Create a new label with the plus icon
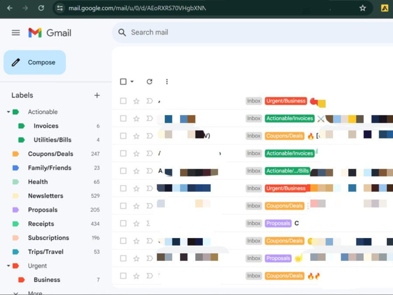Screen dimensions: 393x295 point(97,95)
